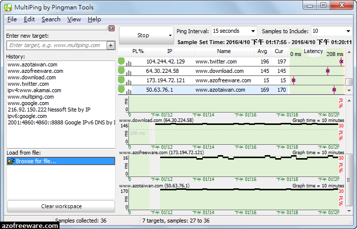
Task: Click graph pane scrollbar thumb
Action: click(349, 180)
